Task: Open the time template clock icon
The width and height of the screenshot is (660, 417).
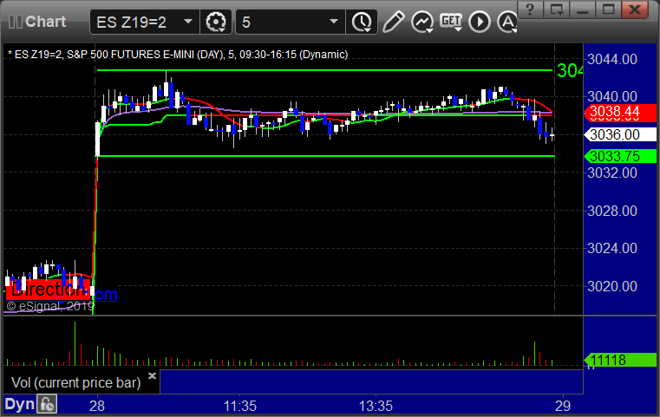Action: click(x=362, y=22)
